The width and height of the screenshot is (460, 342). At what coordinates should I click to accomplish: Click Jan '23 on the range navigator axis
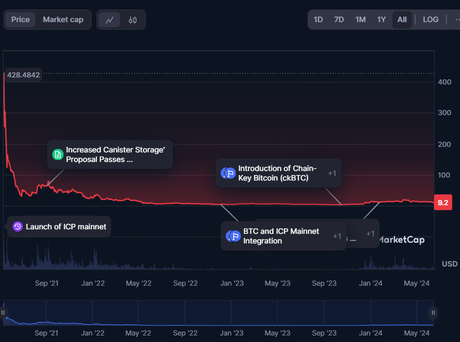click(x=232, y=333)
